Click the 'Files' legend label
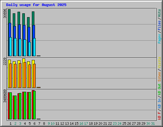 point(159,25)
